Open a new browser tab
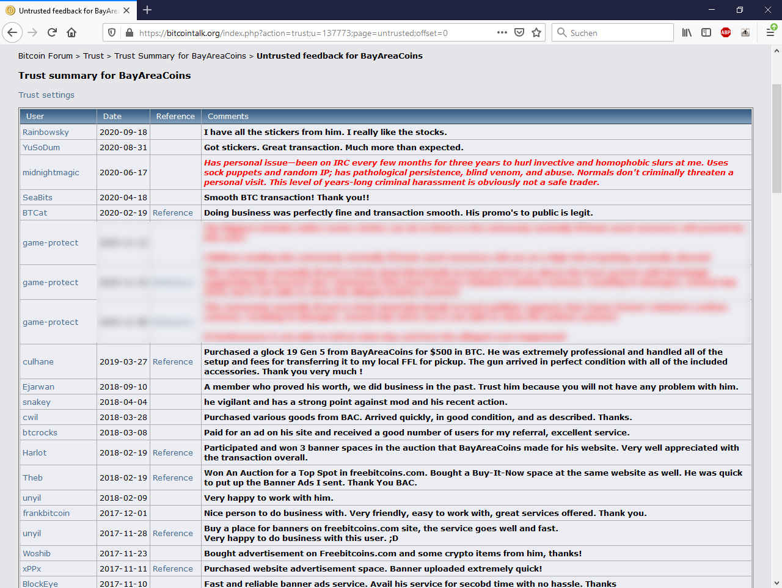 click(x=147, y=10)
